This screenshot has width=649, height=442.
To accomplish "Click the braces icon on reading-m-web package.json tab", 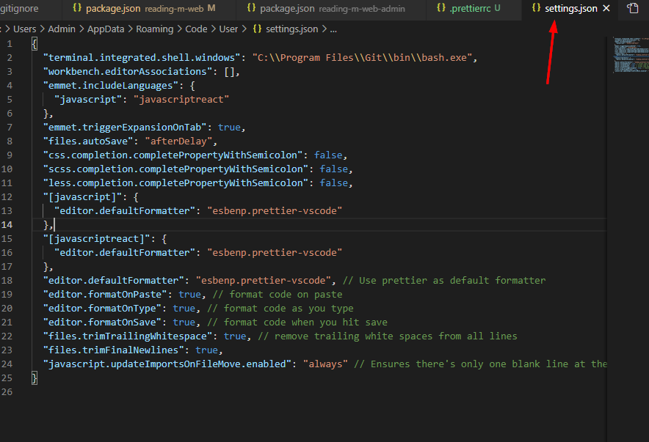I will [x=77, y=9].
